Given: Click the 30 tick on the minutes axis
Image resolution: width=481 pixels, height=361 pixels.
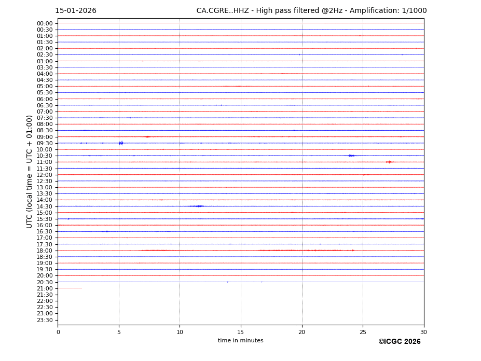Looking at the screenshot, I should pyautogui.click(x=423, y=332).
